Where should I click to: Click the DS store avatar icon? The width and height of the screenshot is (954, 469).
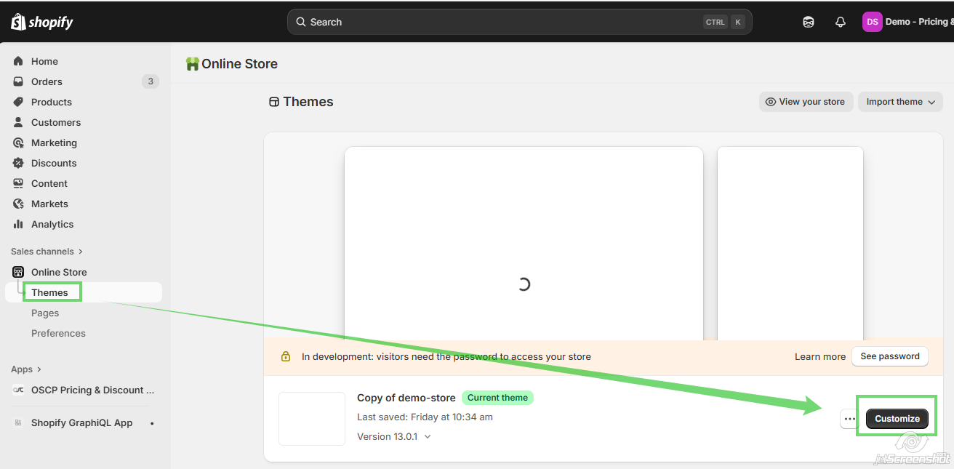pos(872,22)
